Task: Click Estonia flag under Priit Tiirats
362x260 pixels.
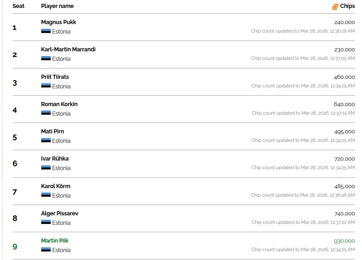Action: (46, 86)
